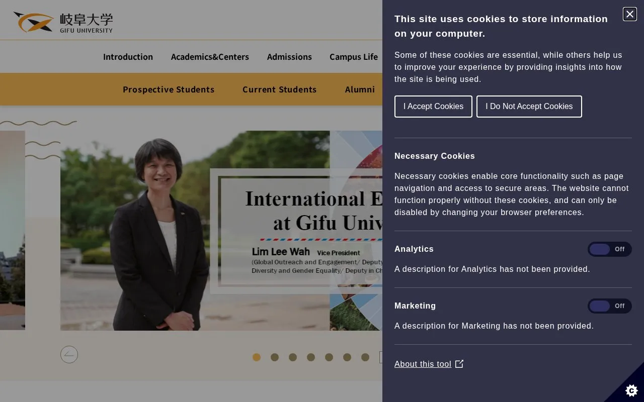Select the first carousel dot
644x402 pixels.
pos(257,357)
